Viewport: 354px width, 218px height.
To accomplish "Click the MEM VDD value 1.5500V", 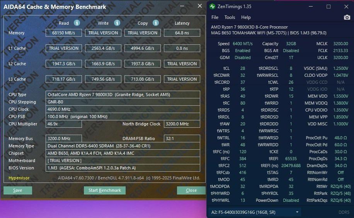I will [341, 96].
